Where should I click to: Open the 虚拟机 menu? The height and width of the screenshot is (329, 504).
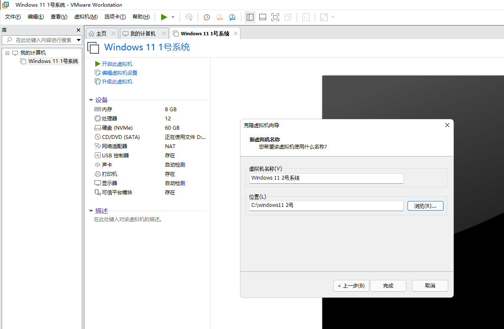[x=86, y=17]
